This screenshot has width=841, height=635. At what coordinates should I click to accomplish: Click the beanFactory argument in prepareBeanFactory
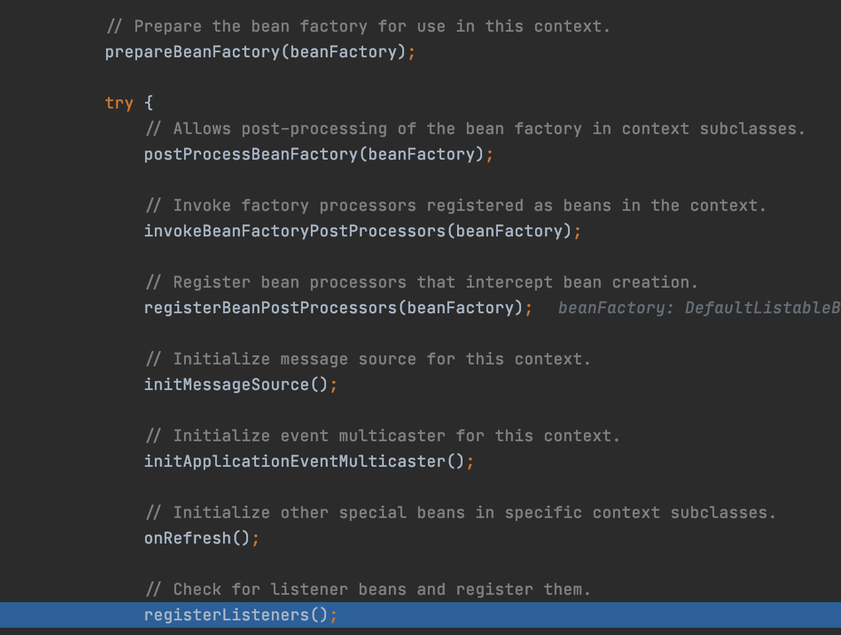click(x=343, y=52)
